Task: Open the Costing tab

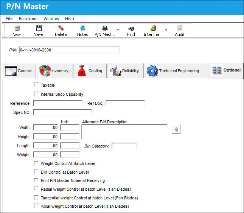Action: (90, 71)
